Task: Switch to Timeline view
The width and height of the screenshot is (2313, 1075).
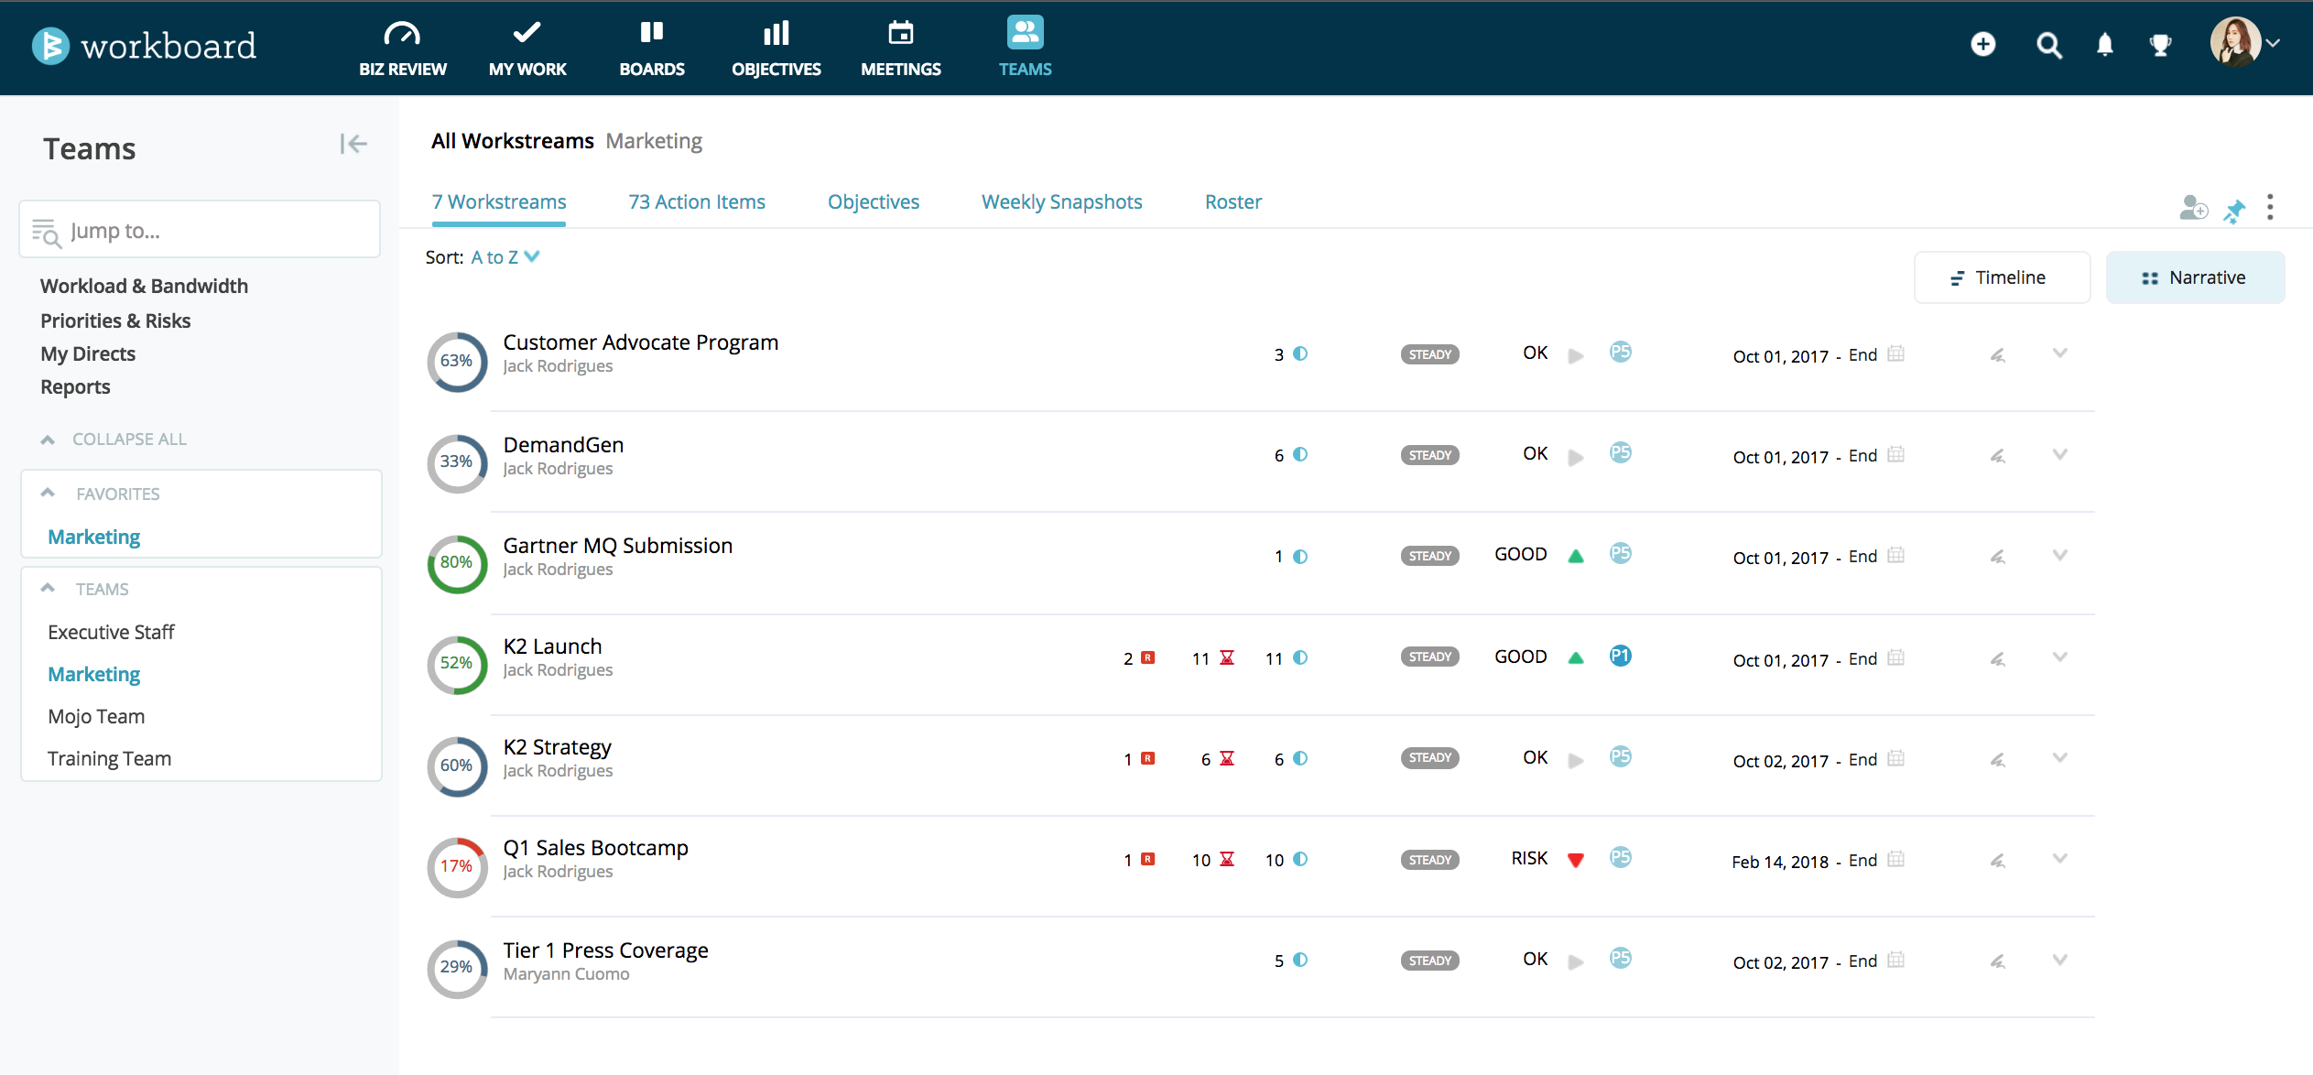Action: [2002, 277]
